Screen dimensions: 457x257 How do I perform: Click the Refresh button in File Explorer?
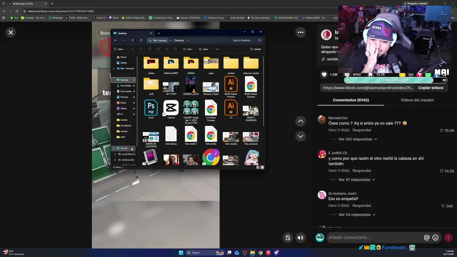(141, 40)
